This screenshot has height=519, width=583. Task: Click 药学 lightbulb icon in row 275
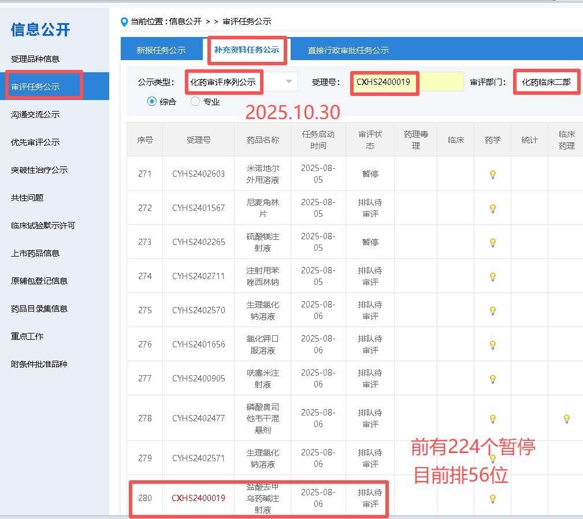point(493,311)
